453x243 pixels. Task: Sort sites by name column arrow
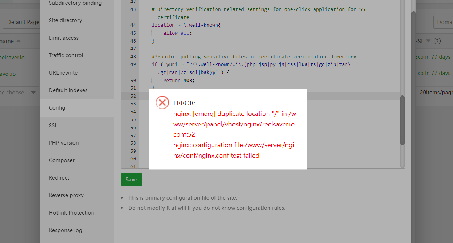19,41
